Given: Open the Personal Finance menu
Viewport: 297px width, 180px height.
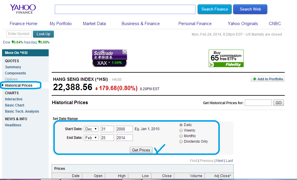Looking at the screenshot, I should (x=195, y=24).
